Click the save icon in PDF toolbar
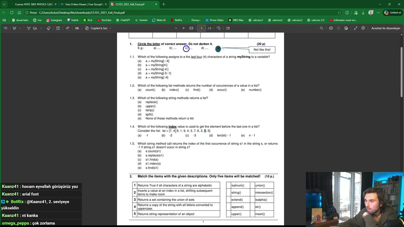This screenshot has width=404, height=227. point(338,28)
